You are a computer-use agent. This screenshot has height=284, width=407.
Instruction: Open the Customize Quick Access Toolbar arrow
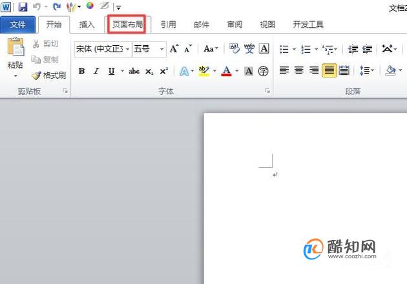tap(118, 8)
